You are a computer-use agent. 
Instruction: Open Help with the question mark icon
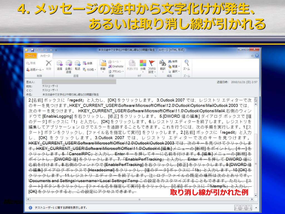pos(257,56)
